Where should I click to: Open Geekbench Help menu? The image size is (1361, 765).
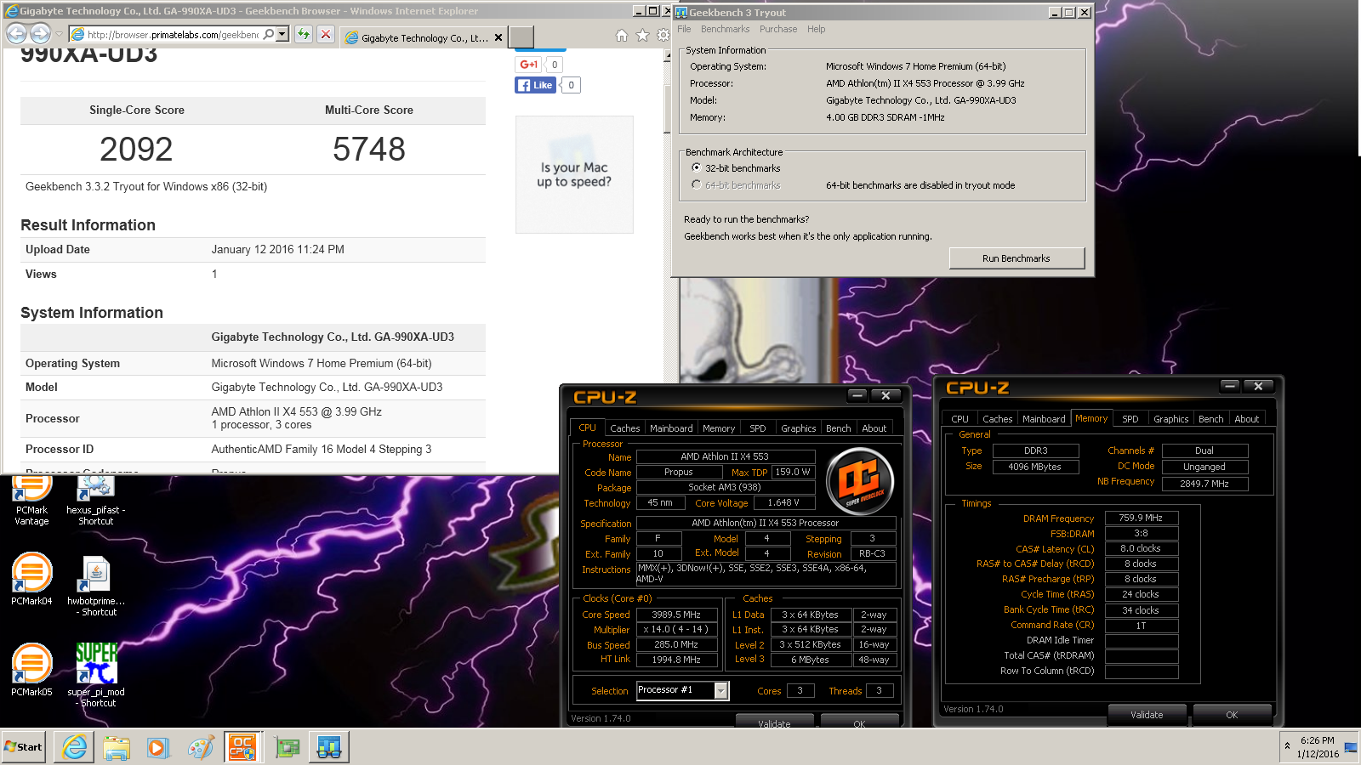816,29
